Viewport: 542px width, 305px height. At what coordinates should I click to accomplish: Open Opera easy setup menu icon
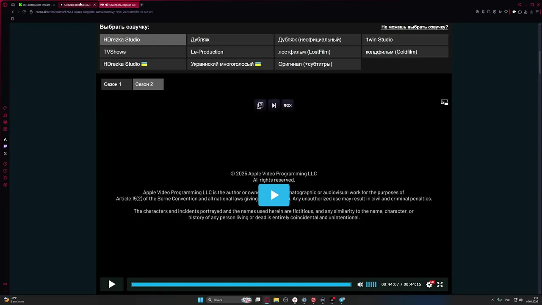[537, 12]
